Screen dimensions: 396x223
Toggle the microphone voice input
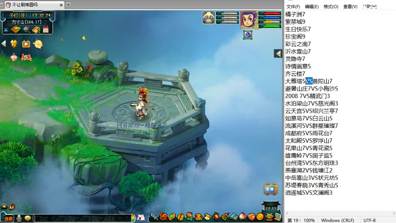click(x=19, y=218)
